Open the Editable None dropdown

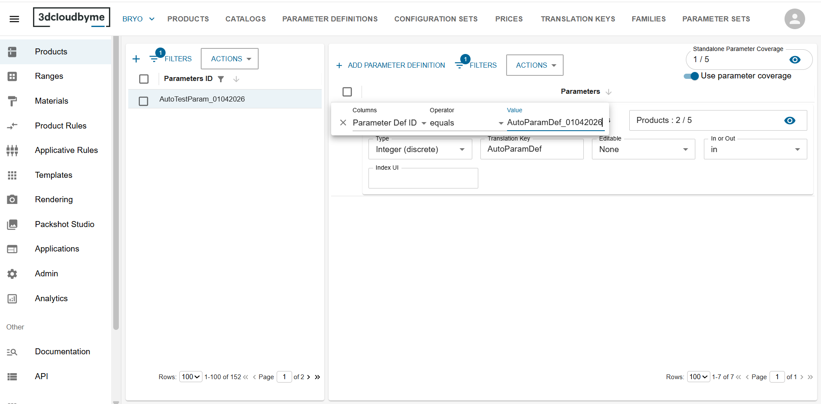coord(643,150)
